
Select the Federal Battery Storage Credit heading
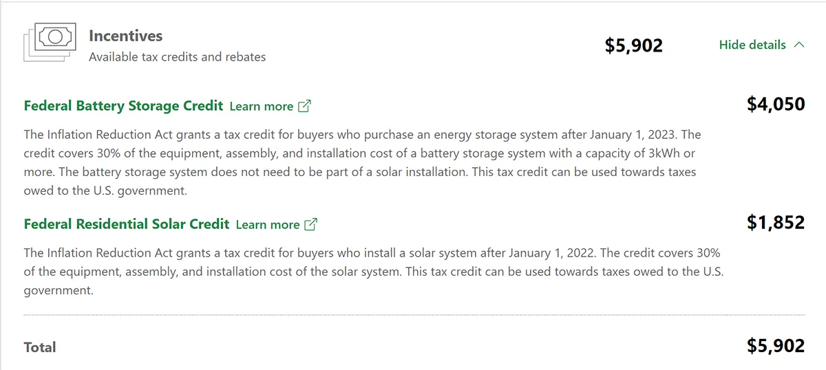[123, 105]
